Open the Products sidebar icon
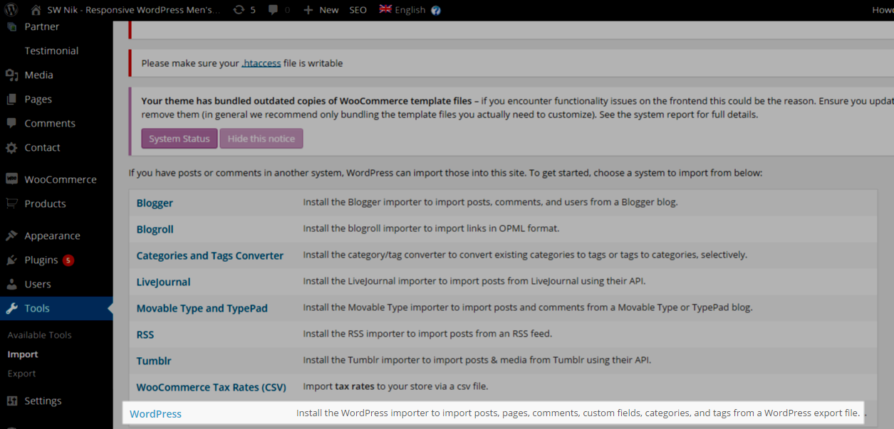This screenshot has height=429, width=894. coord(11,203)
